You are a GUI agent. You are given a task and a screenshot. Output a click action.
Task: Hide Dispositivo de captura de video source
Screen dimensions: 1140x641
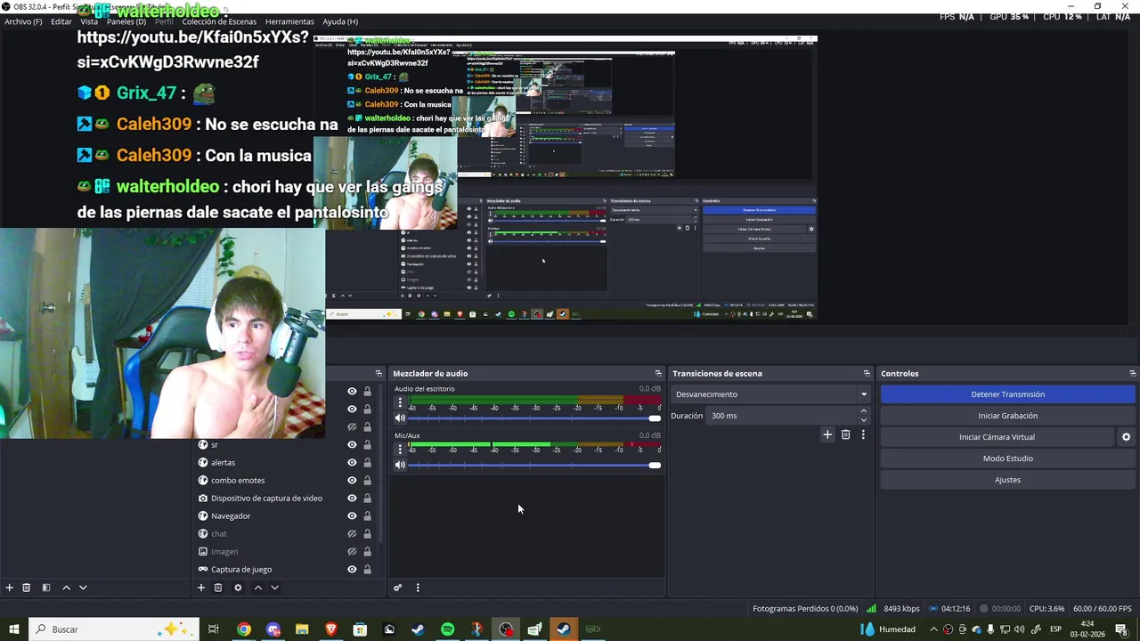coord(352,499)
